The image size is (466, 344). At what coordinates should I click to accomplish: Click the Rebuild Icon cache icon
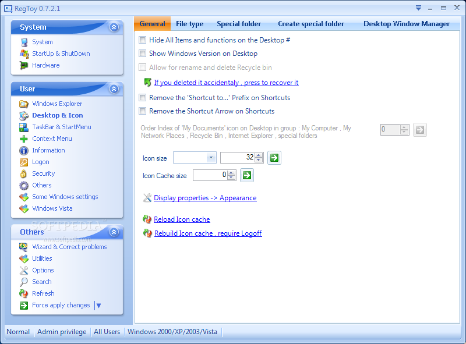147,233
